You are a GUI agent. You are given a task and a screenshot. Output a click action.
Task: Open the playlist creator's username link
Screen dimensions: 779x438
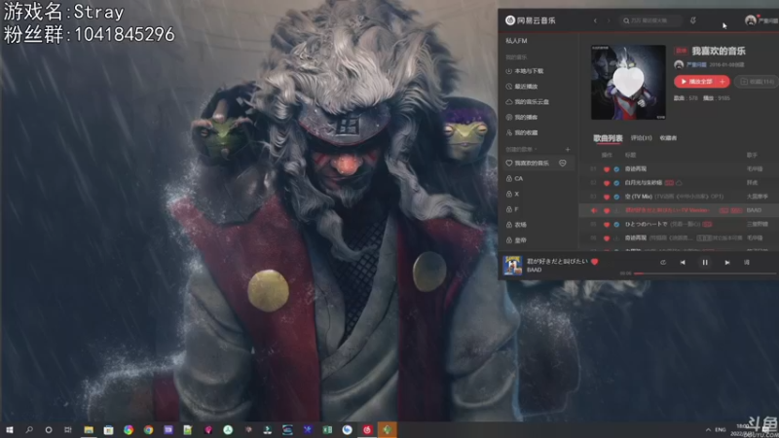tap(696, 64)
